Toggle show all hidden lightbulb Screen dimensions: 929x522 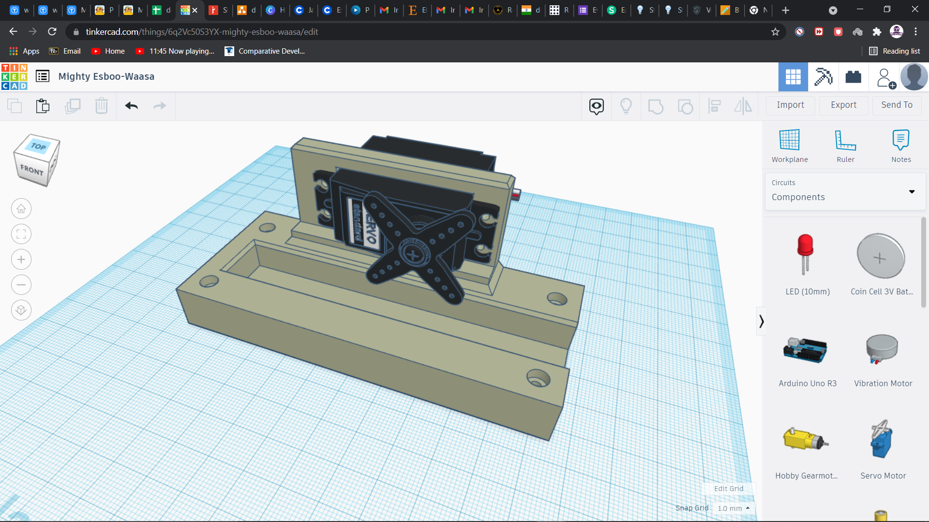tap(626, 106)
